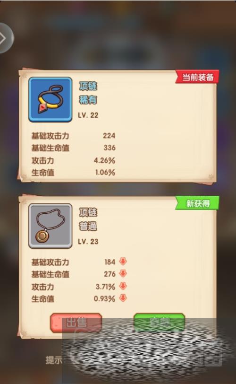The image size is (236, 384).
Task: Click 攻击力 4.26% stat row
Action: [73, 161]
